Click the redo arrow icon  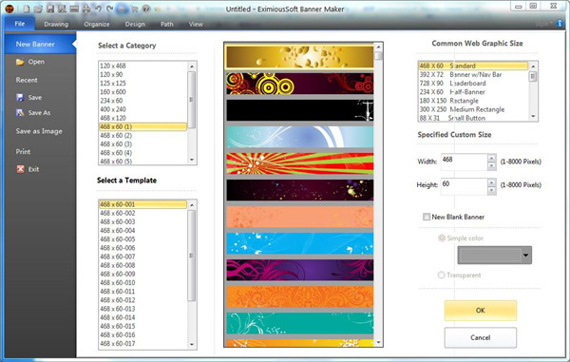(x=110, y=9)
